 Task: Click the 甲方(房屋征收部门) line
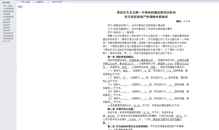click(136, 25)
